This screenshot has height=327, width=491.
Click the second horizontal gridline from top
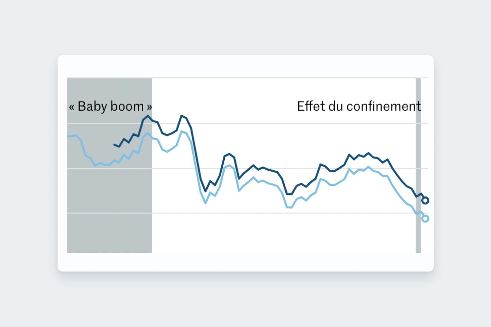click(248, 123)
